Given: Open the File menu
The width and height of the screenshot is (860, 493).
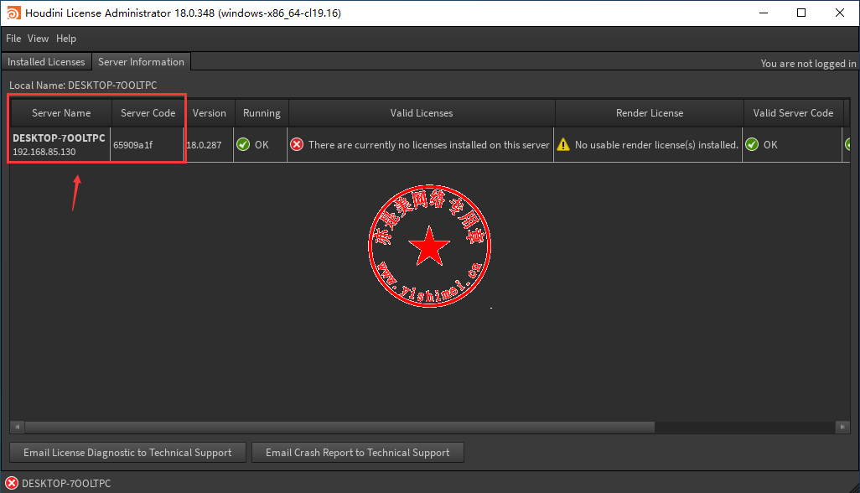Looking at the screenshot, I should pos(13,39).
